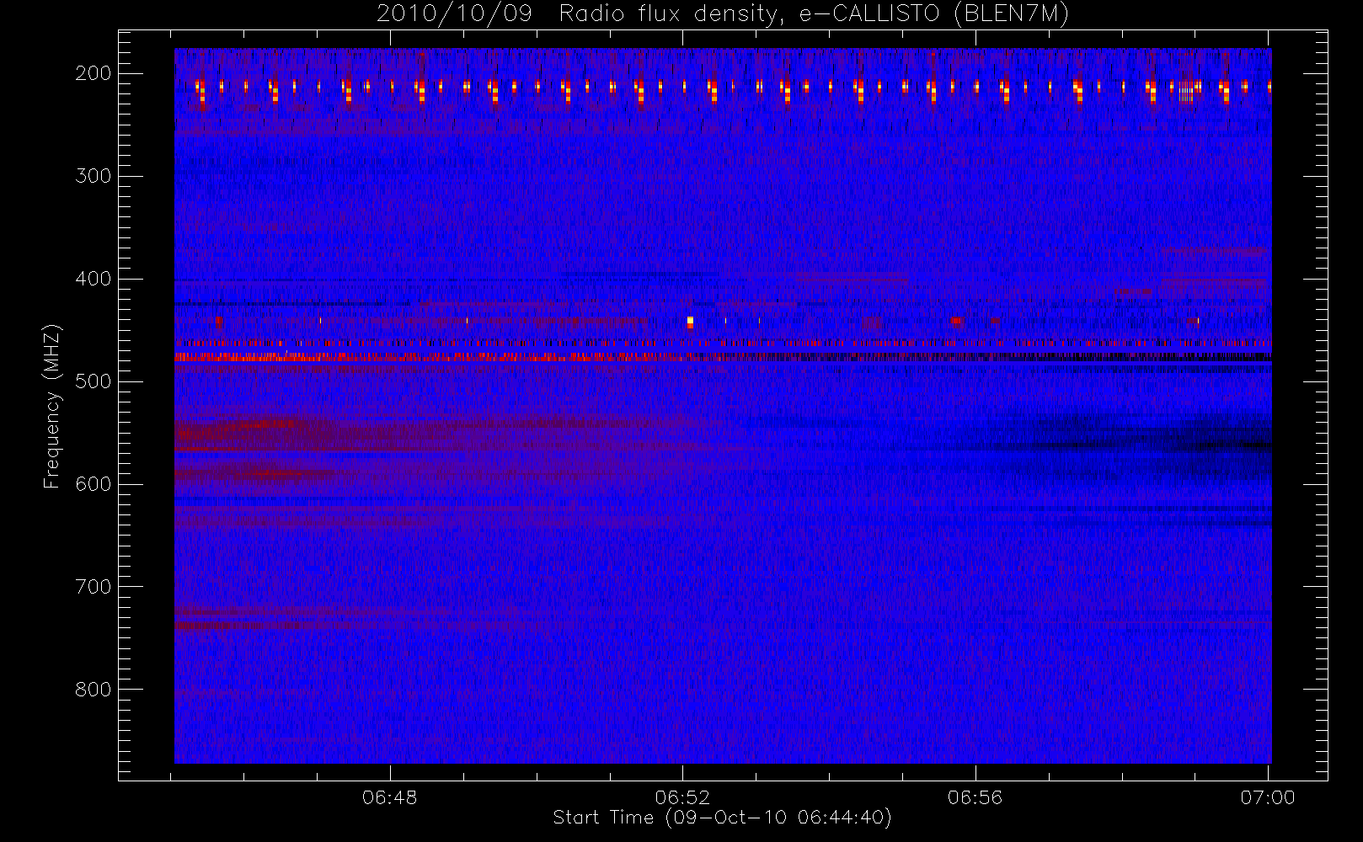This screenshot has height=842, width=1363.
Task: Click the 200 frequency tick label
Action: pyautogui.click(x=94, y=73)
